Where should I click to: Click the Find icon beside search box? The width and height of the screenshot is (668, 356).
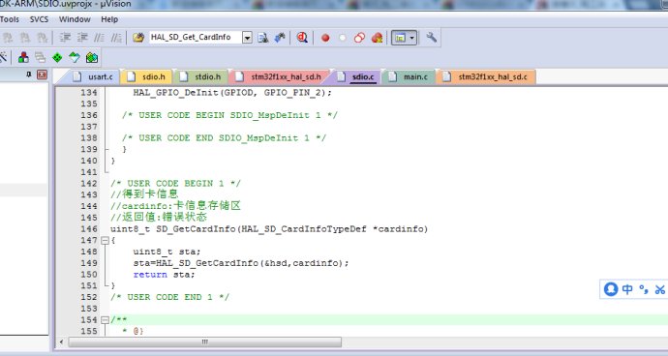click(263, 38)
